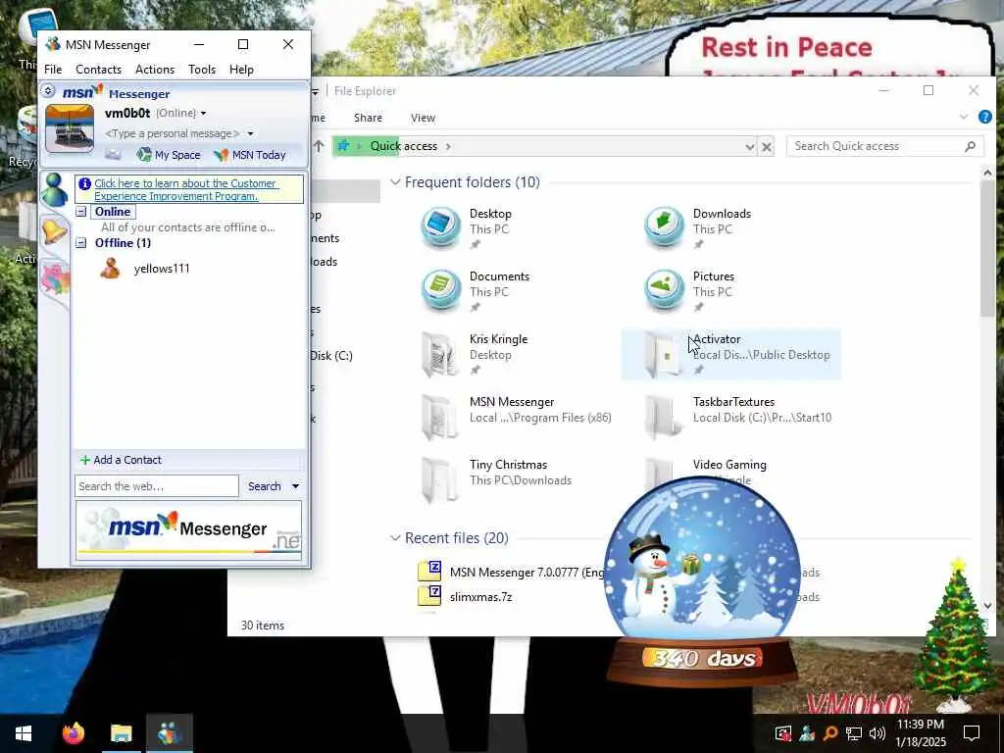Screen dimensions: 1004x753
Task: Click Quick access in the address bar
Action: pyautogui.click(x=403, y=146)
